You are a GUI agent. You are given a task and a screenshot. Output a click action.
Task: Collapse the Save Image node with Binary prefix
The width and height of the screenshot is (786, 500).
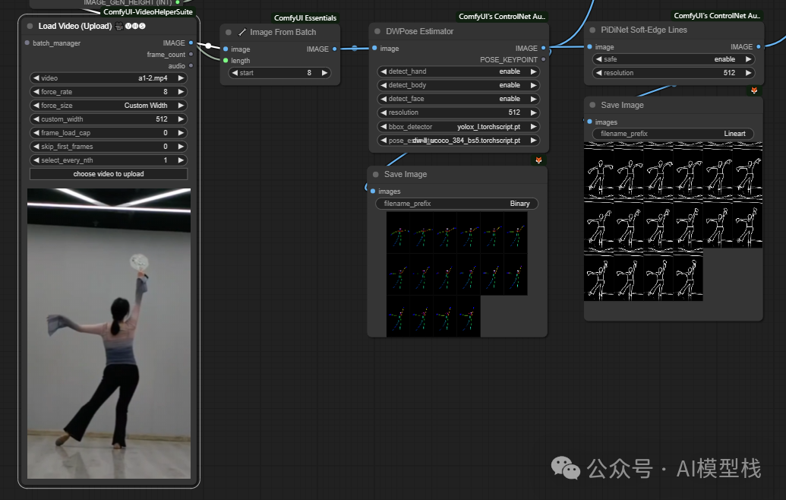(x=375, y=175)
